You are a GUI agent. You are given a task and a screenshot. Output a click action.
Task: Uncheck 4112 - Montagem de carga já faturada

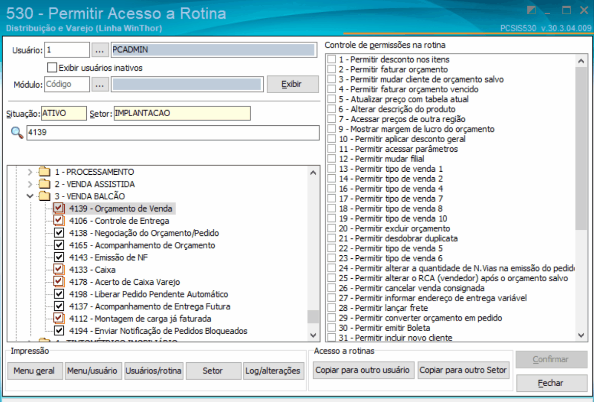(x=59, y=318)
